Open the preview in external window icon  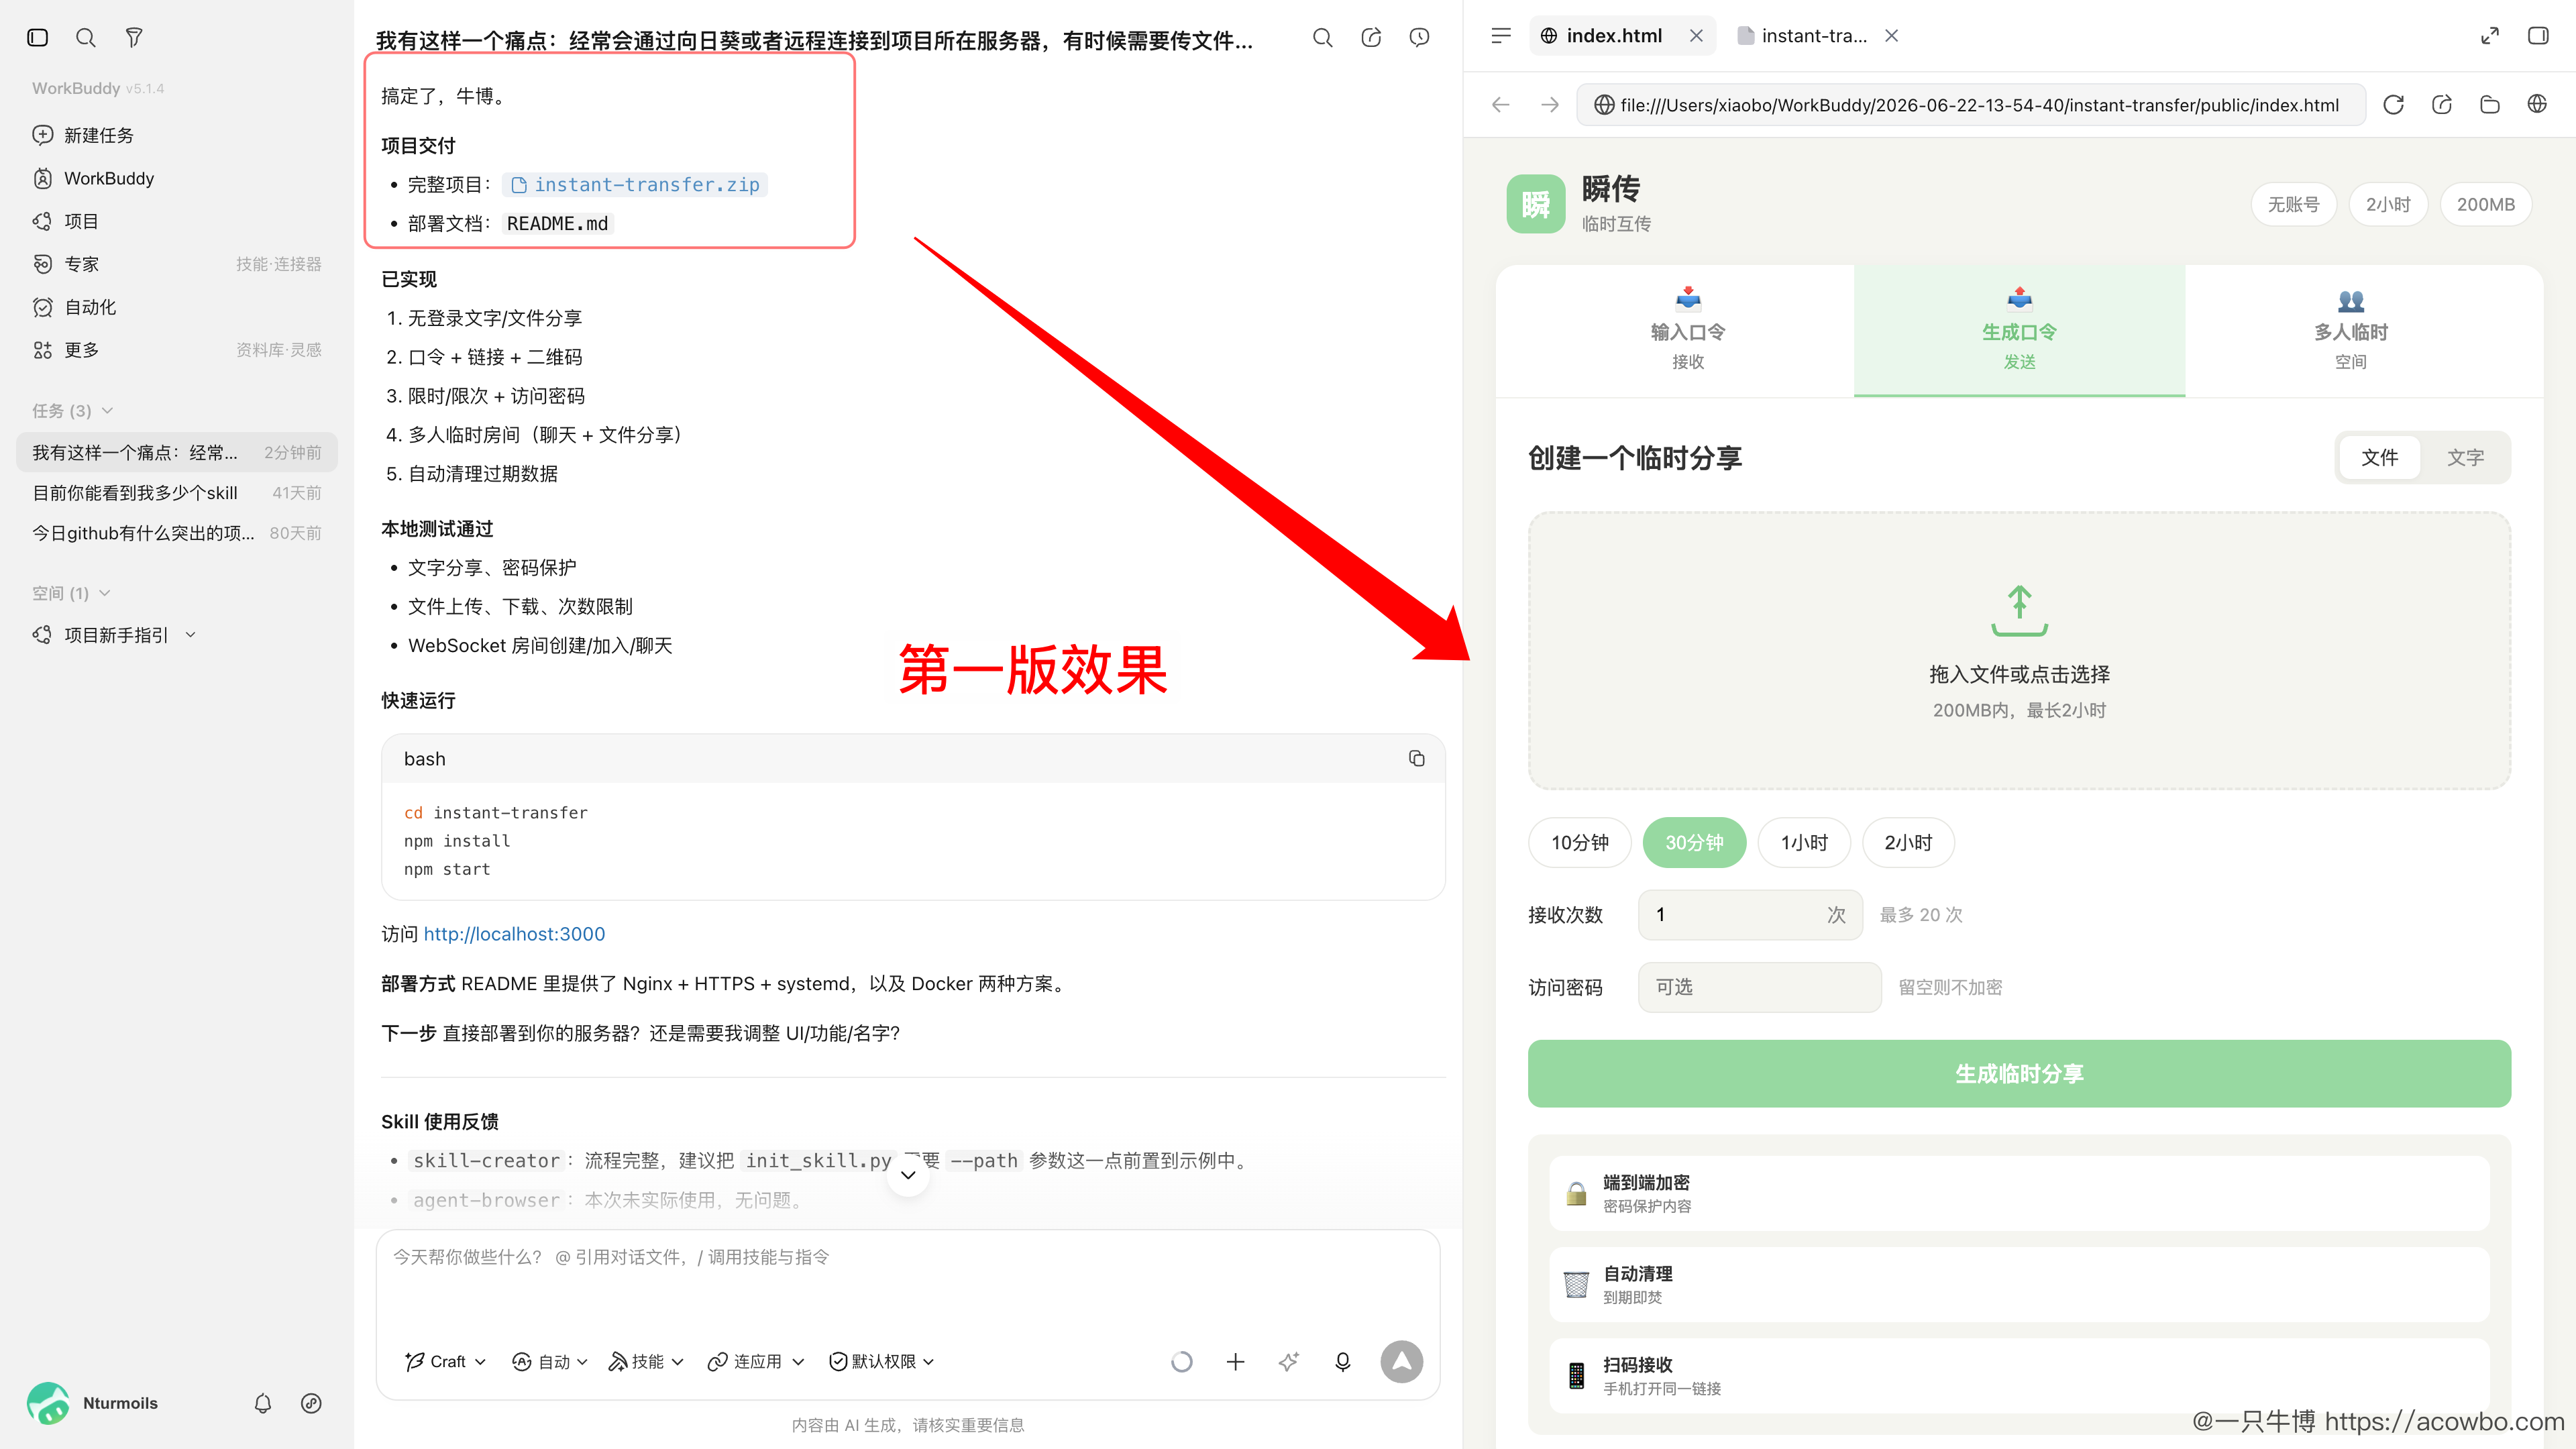point(2442,105)
